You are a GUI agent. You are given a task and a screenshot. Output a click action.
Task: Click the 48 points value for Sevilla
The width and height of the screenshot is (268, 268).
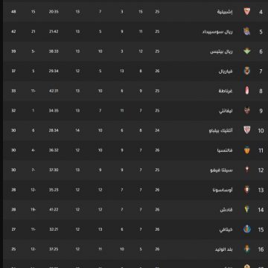click(13, 12)
